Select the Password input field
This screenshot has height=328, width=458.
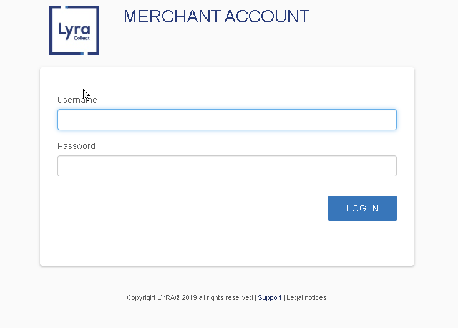(x=227, y=166)
